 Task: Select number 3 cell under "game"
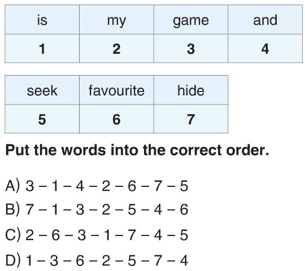[x=191, y=49]
